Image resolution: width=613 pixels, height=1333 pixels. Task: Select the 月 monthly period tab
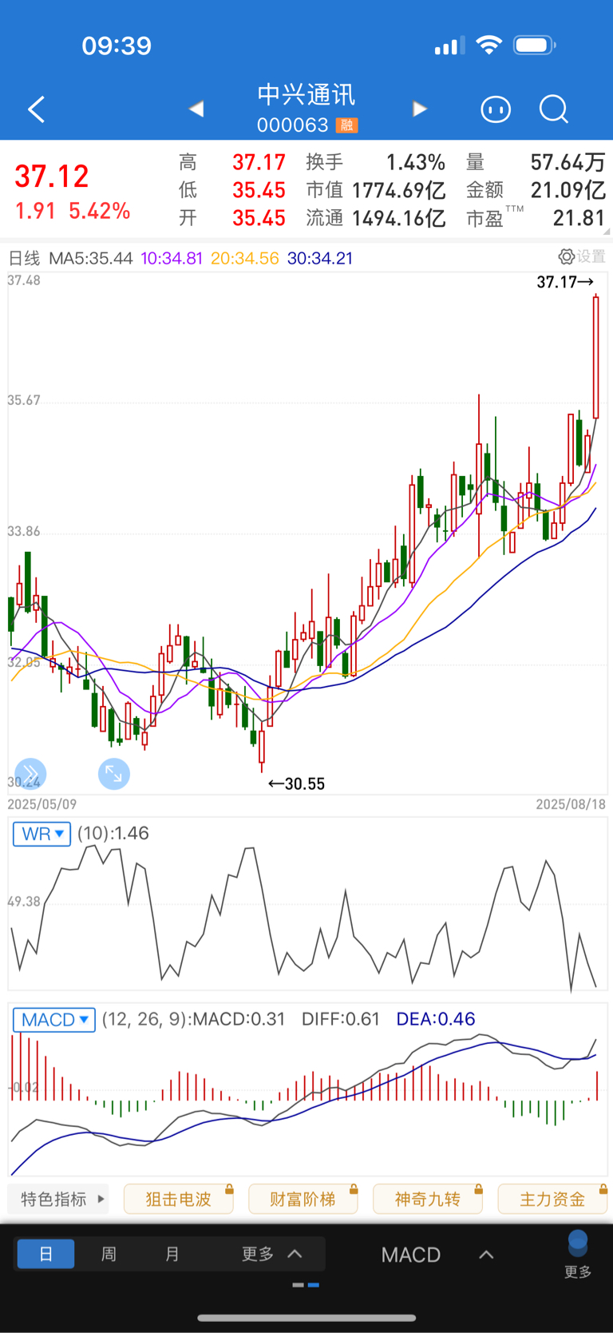point(172,1254)
